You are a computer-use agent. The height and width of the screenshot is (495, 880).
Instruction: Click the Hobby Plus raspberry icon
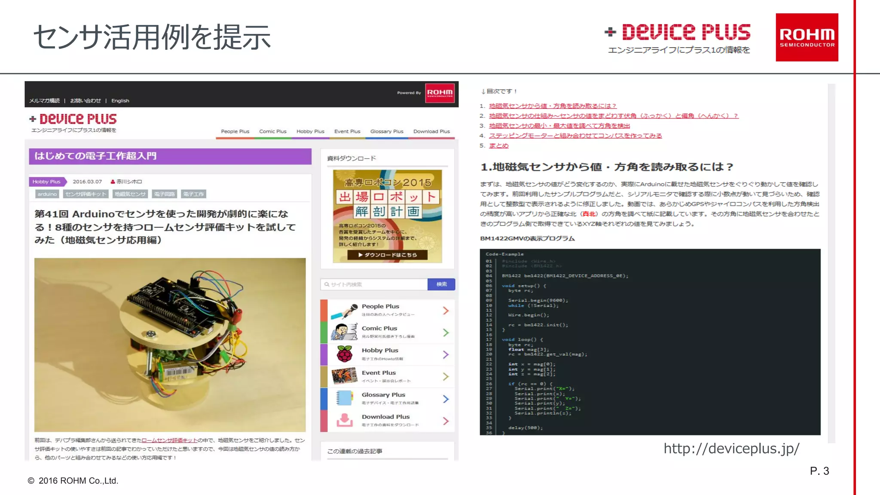click(344, 354)
